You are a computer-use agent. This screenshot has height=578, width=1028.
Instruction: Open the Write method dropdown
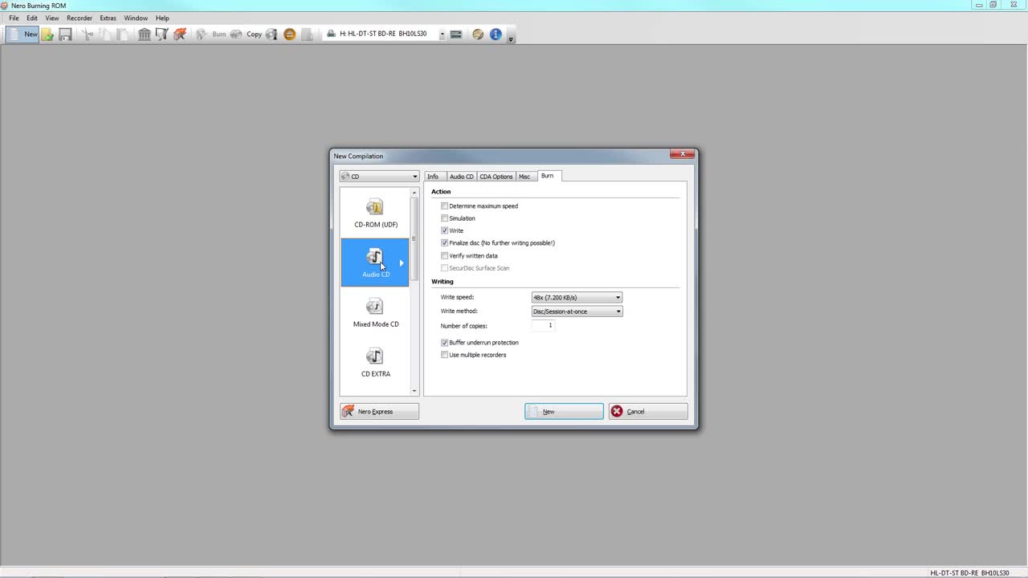pos(577,311)
